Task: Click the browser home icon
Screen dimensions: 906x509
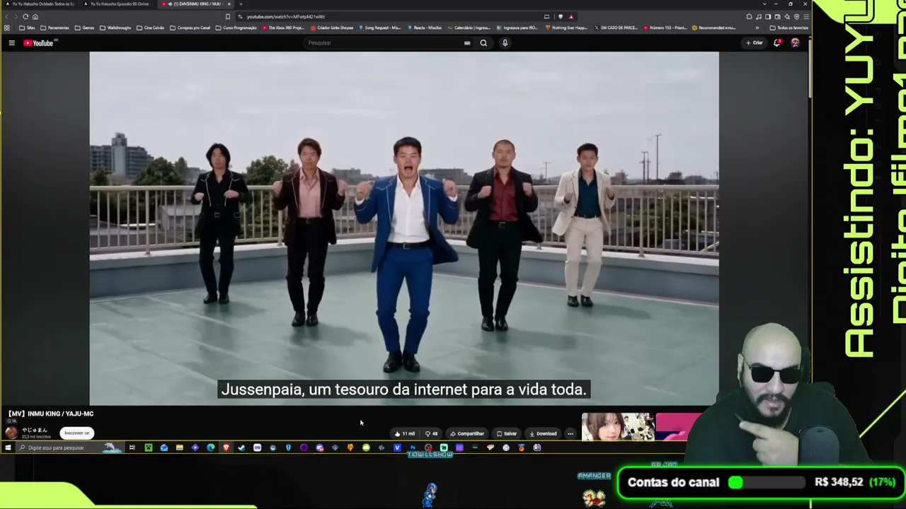Action: (35, 17)
